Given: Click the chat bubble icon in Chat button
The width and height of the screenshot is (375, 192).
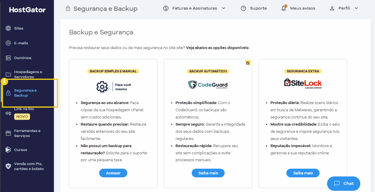Looking at the screenshot, I should coord(337,184).
